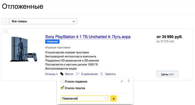Add item via К сравнению link
The height and width of the screenshot is (105, 195).
pyautogui.click(x=90, y=74)
